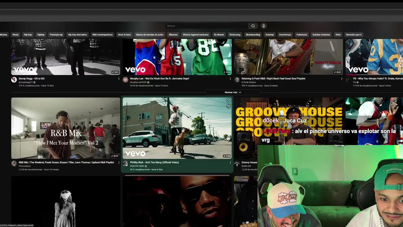Open YG channel avatar
Viewport: 403px width, 227px height.
[348, 79]
